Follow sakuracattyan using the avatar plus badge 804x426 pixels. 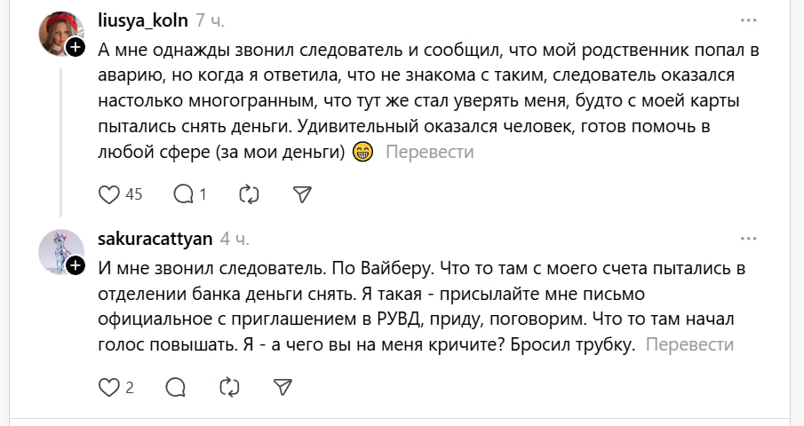click(x=76, y=264)
